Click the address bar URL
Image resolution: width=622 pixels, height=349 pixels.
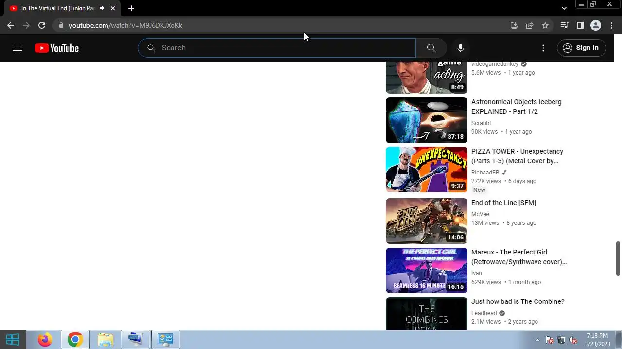point(125,25)
